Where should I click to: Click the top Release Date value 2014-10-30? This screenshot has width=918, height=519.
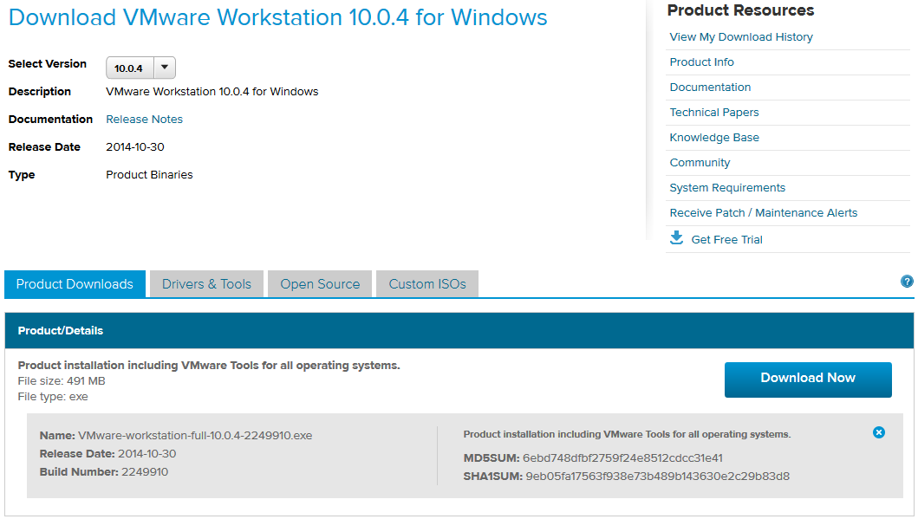point(135,147)
